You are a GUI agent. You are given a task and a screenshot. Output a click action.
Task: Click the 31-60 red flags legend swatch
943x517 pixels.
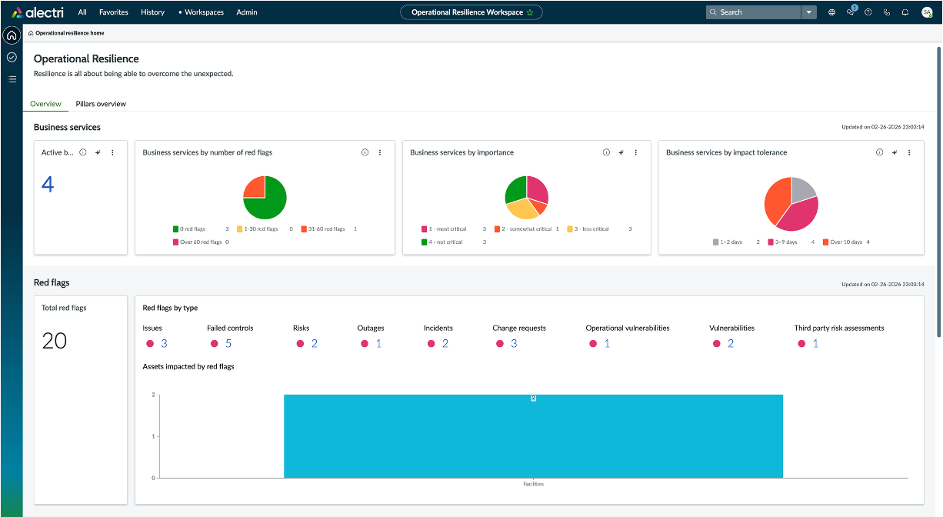click(x=305, y=229)
